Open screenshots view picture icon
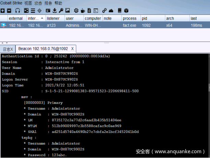 pyautogui.click(x=68, y=10)
